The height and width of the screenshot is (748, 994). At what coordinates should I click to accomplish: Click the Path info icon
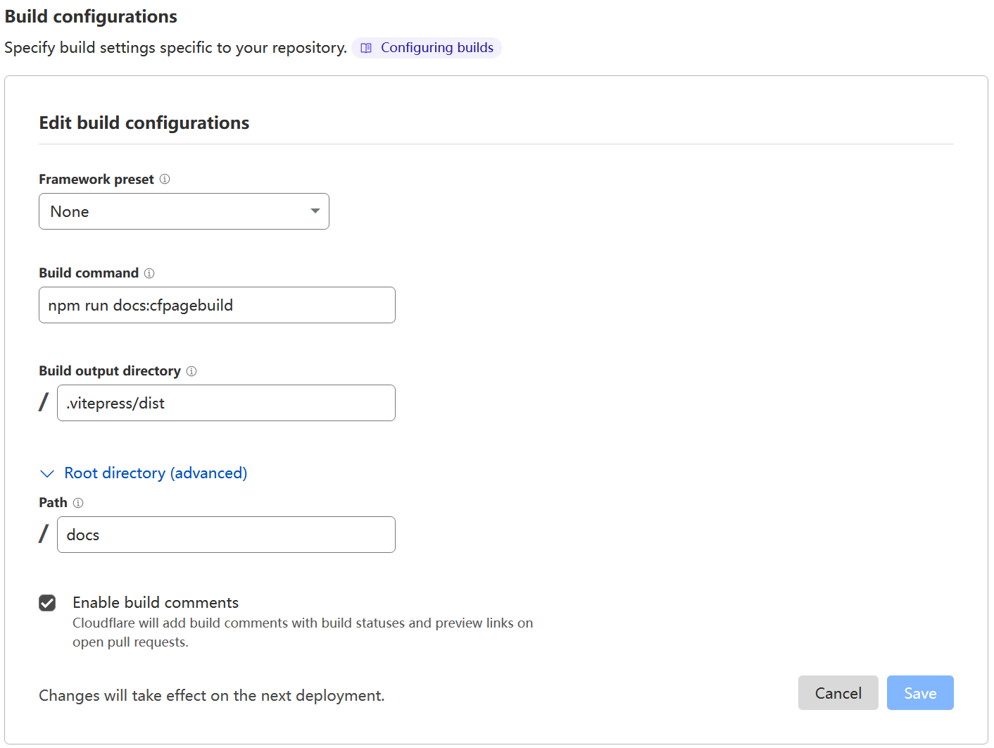[78, 503]
